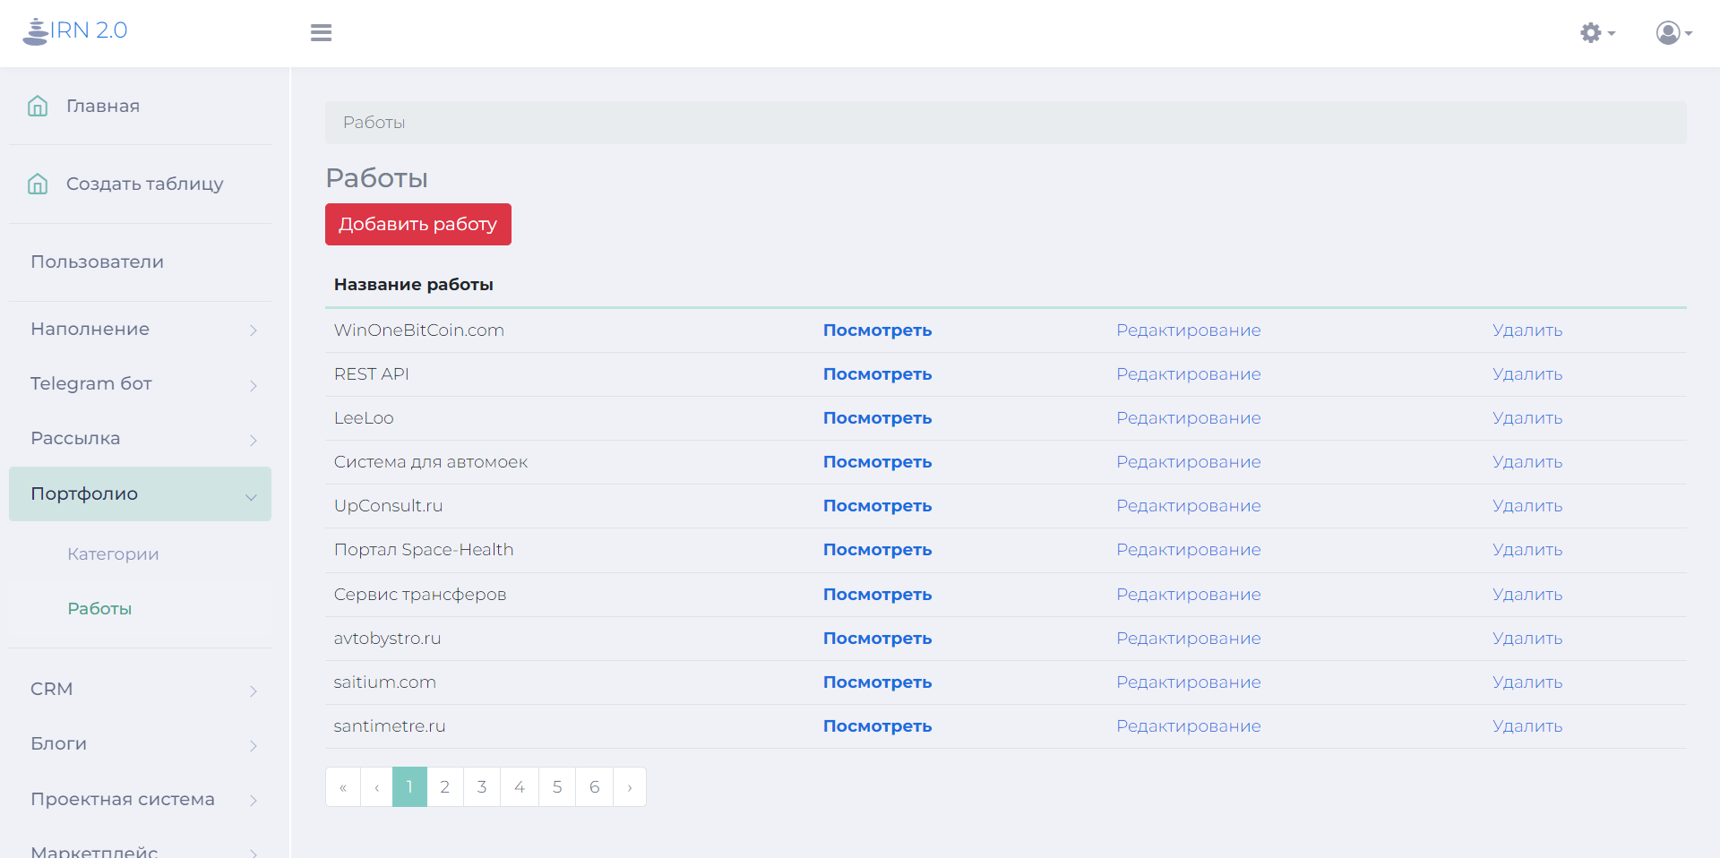1720x858 pixels.
Task: Delete the saitium.com work
Action: (1527, 682)
